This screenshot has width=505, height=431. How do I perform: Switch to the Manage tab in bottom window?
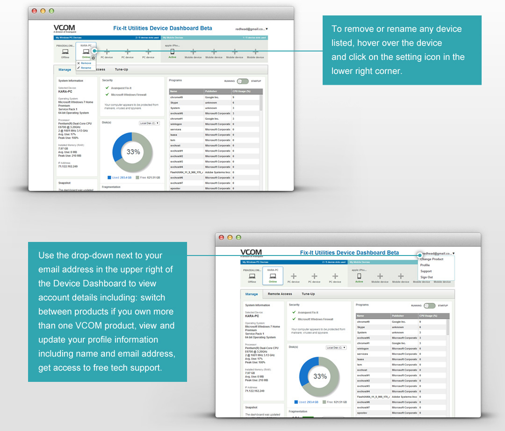252,294
